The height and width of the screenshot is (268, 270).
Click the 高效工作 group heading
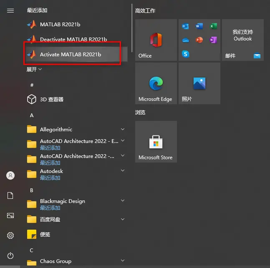[145, 11]
